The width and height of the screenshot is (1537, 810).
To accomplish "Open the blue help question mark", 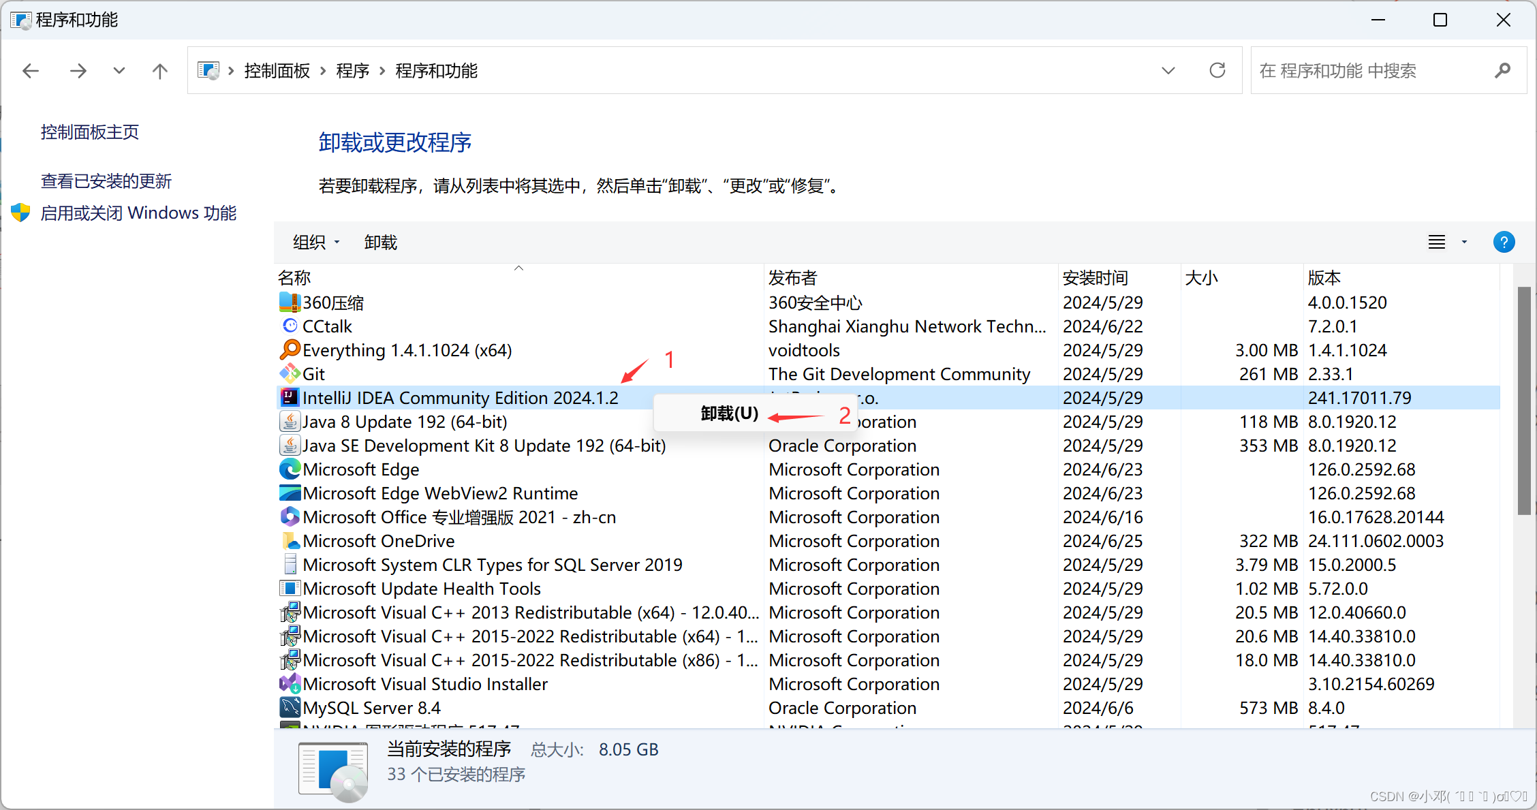I will (x=1503, y=243).
